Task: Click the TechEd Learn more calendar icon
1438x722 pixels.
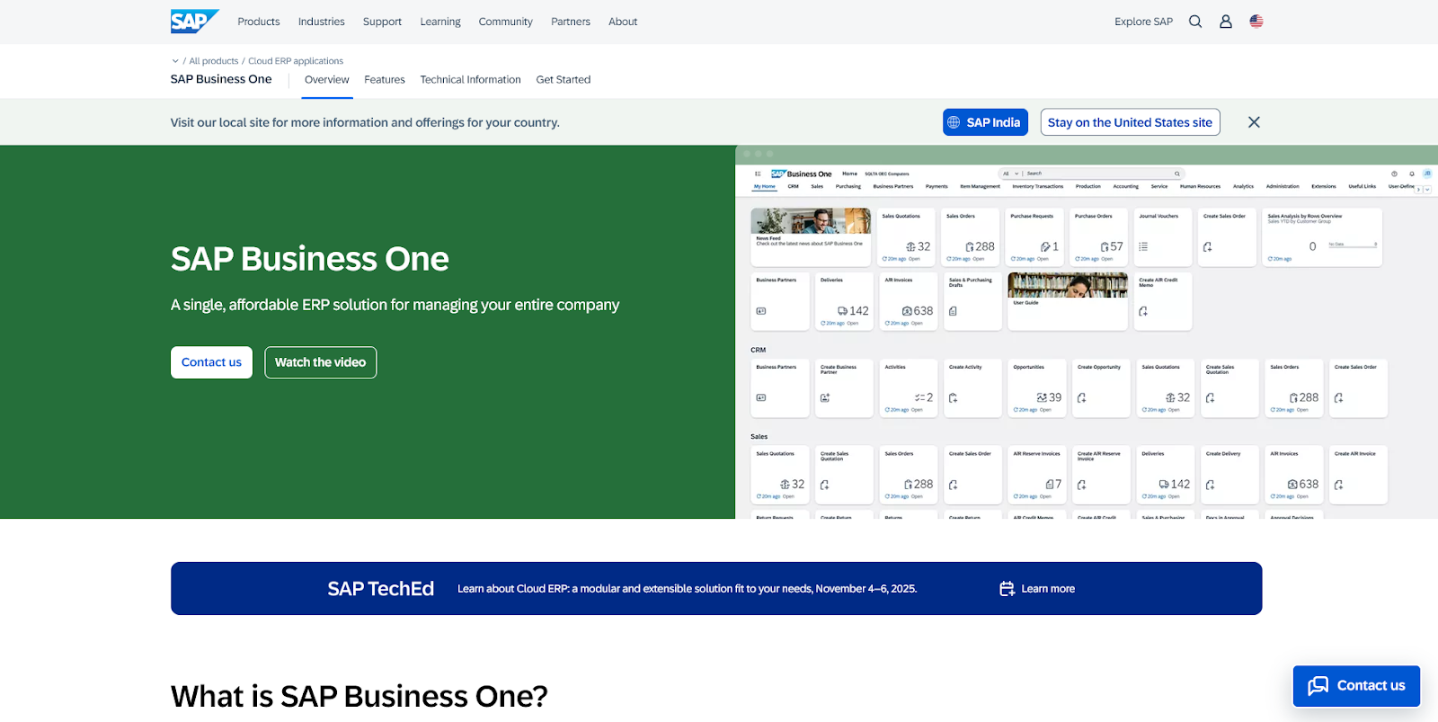Action: point(1007,589)
